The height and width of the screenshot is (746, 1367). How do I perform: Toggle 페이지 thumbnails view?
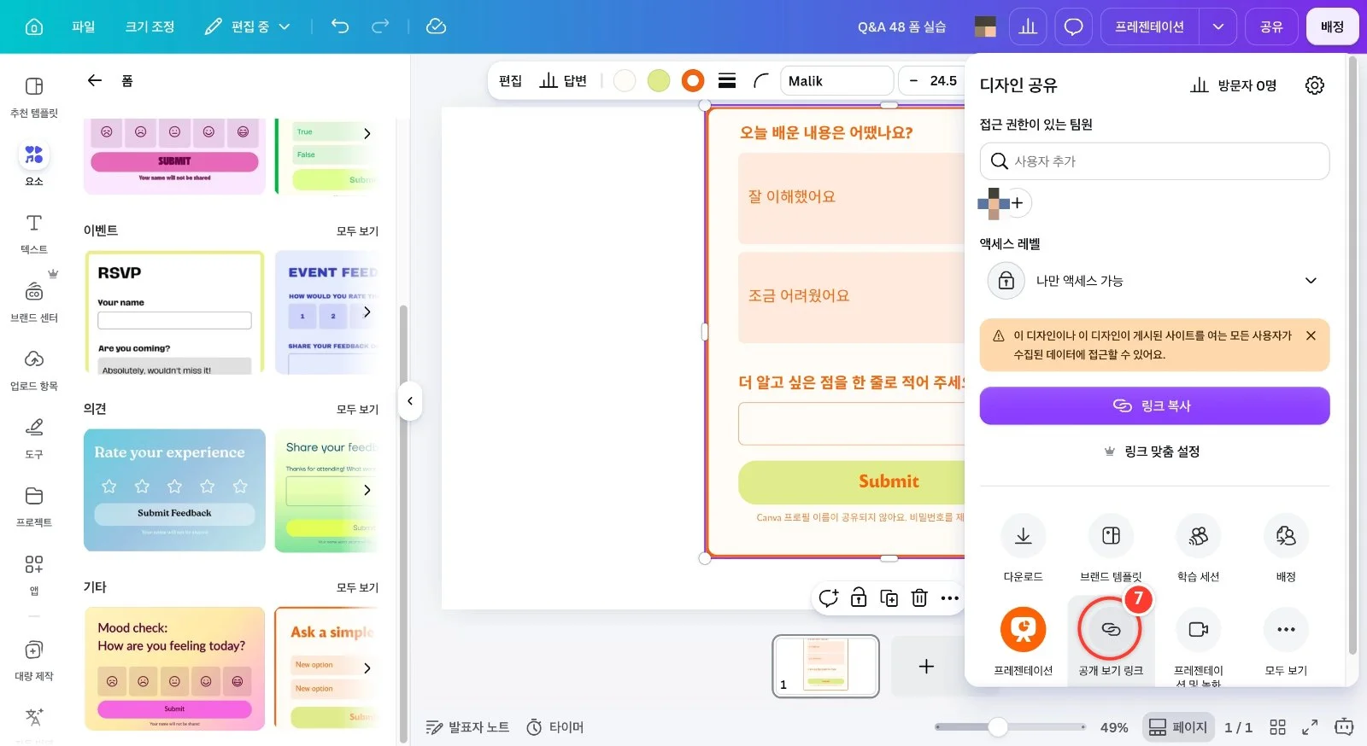point(1178,727)
